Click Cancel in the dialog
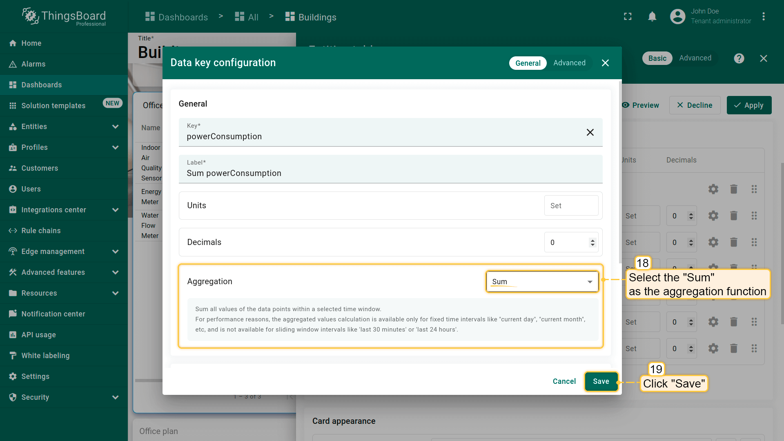 (x=564, y=381)
